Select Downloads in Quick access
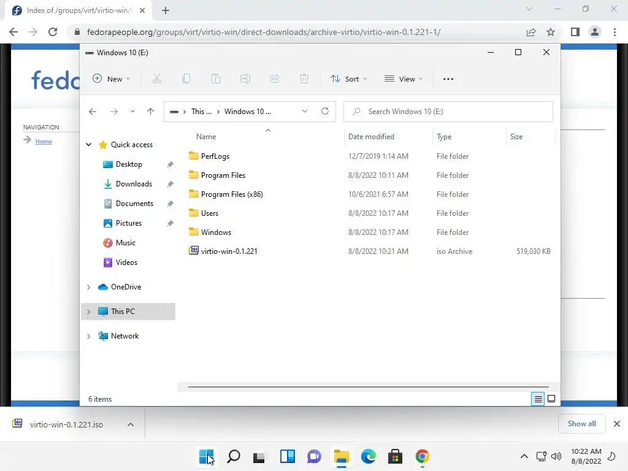The height and width of the screenshot is (471, 628). click(134, 184)
